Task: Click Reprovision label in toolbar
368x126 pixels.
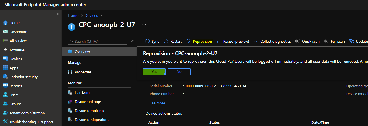Action: [x=202, y=41]
